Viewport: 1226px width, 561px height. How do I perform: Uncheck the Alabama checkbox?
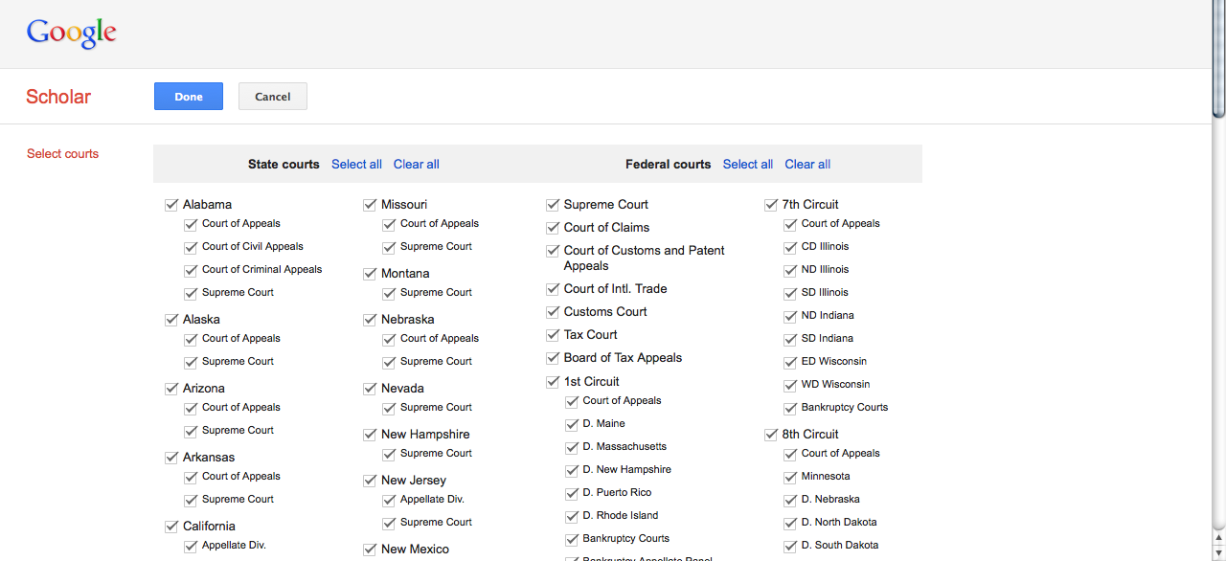pyautogui.click(x=171, y=204)
